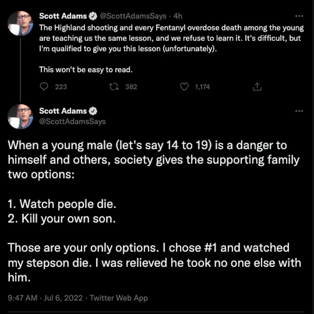Click the @ScottAdamsSays handle in the main tweet

tap(72, 122)
